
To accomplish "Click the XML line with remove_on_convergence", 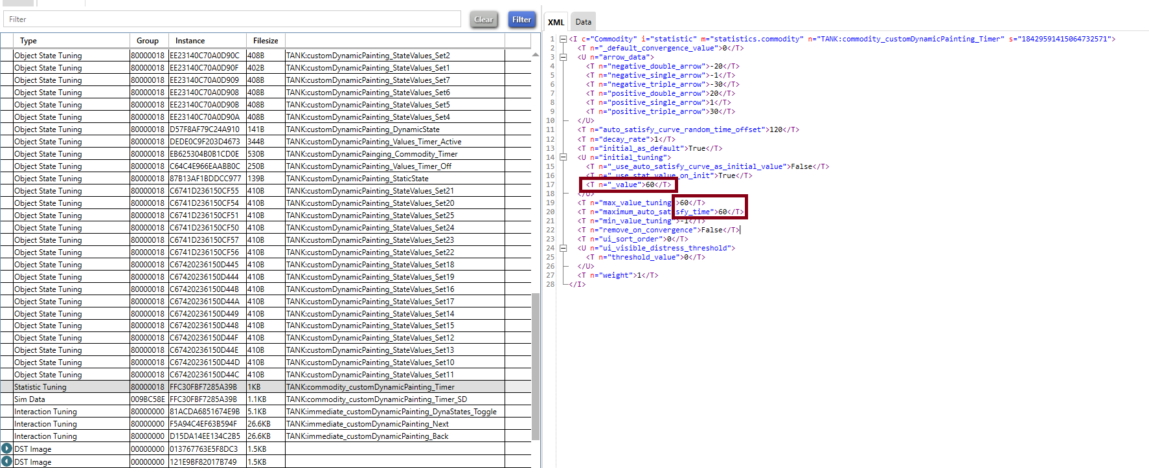I will 658,230.
